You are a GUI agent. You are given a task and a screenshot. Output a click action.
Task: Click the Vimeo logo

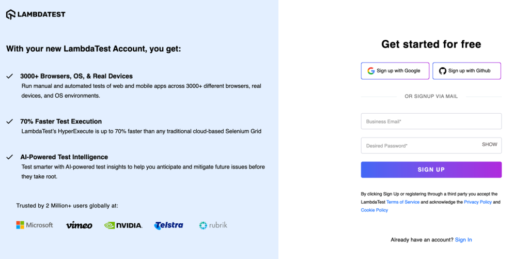(x=79, y=225)
